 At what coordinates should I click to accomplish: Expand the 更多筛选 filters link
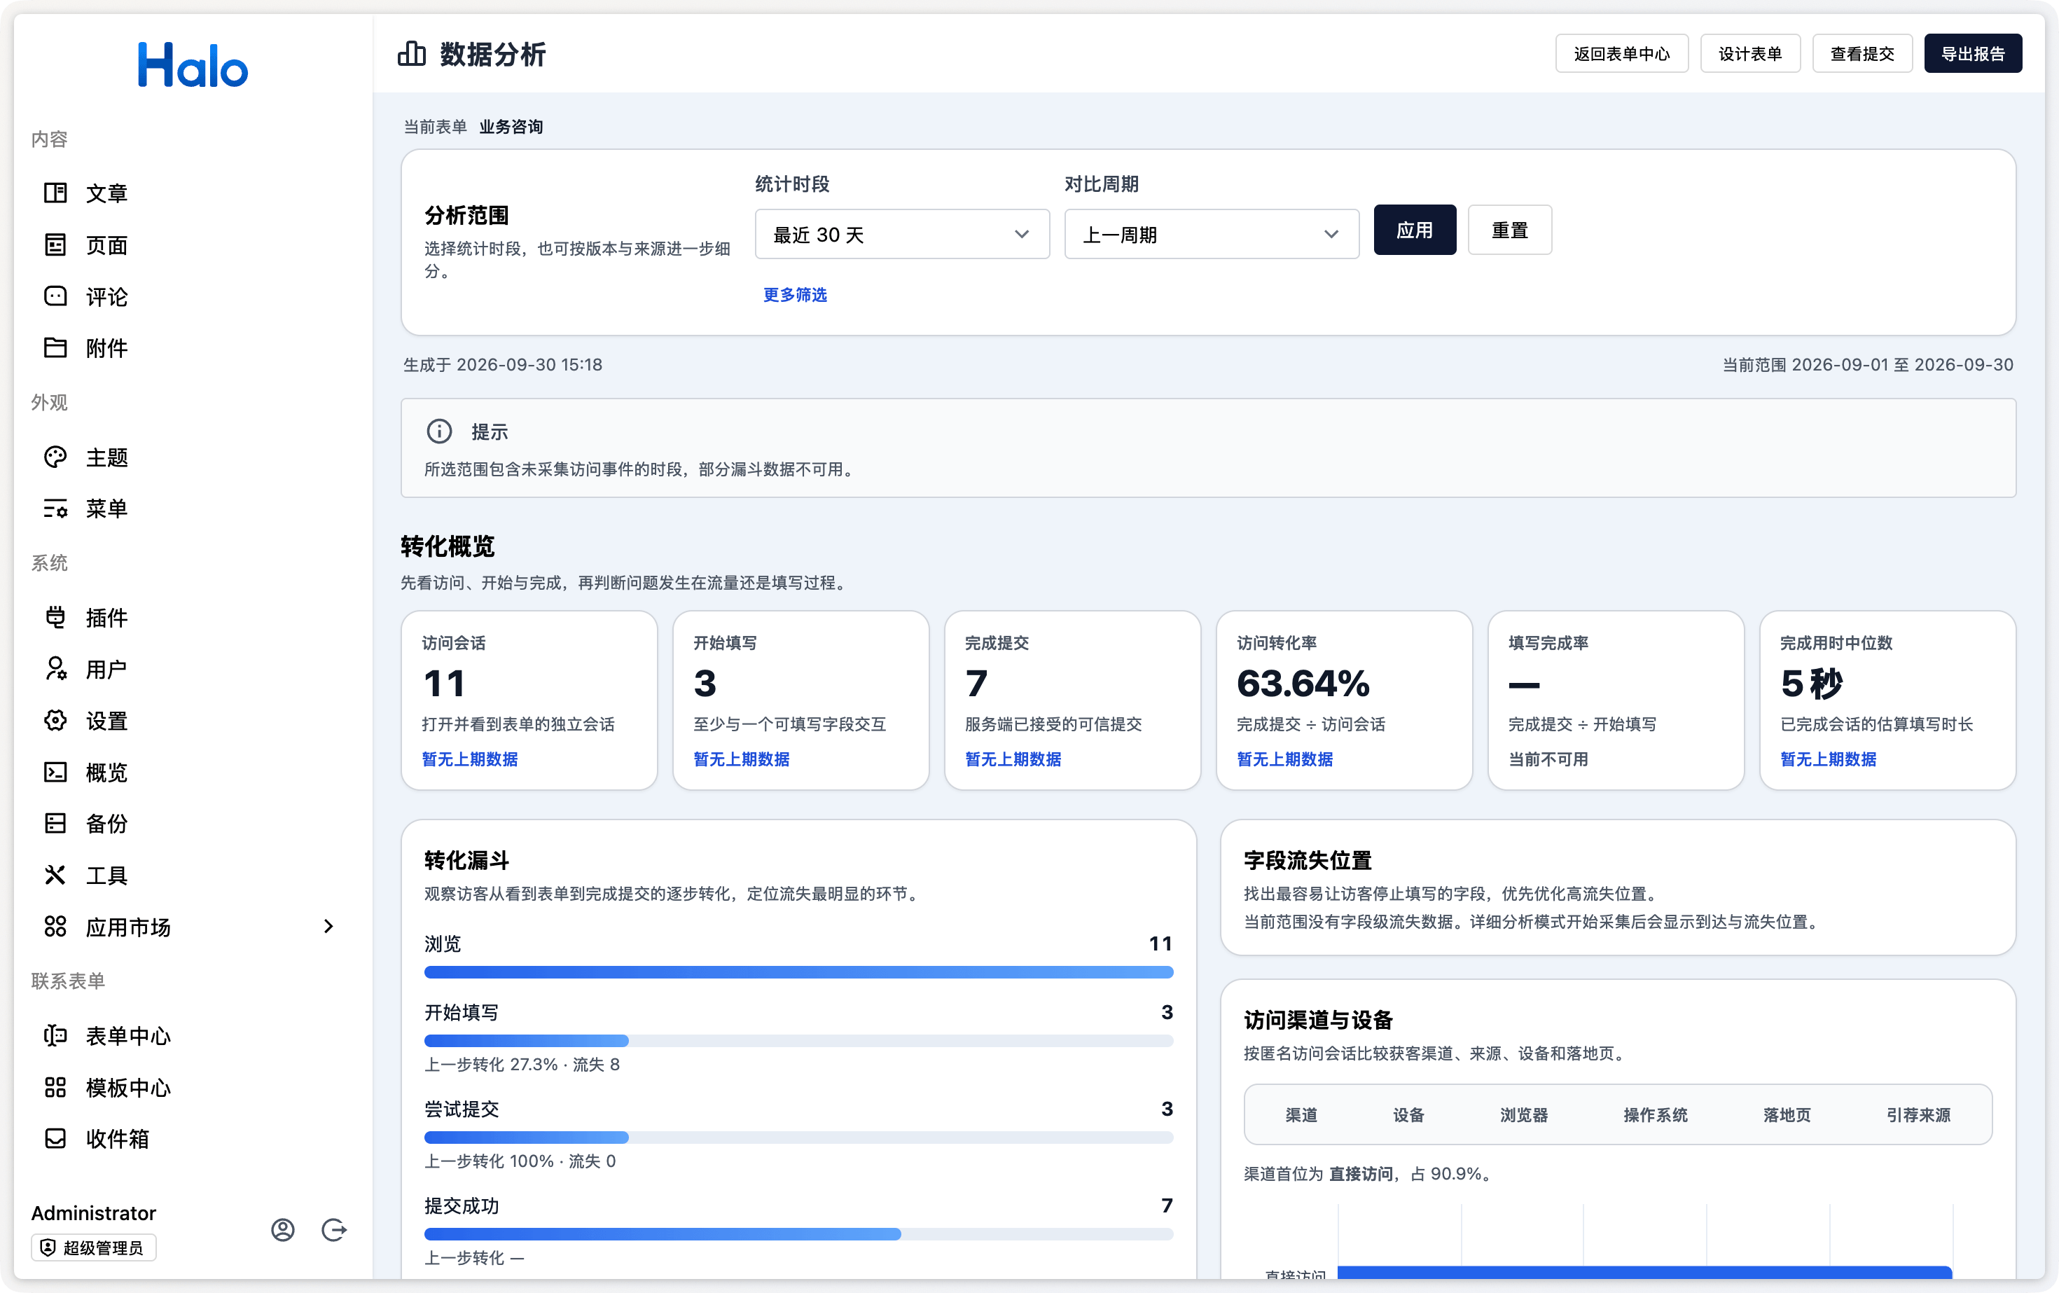(x=795, y=295)
